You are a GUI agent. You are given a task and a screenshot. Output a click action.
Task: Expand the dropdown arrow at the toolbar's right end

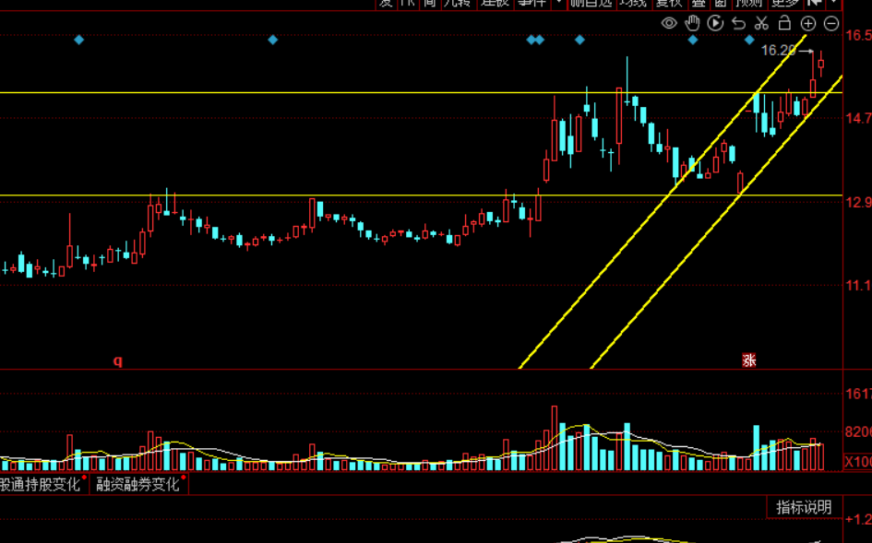pos(833,4)
